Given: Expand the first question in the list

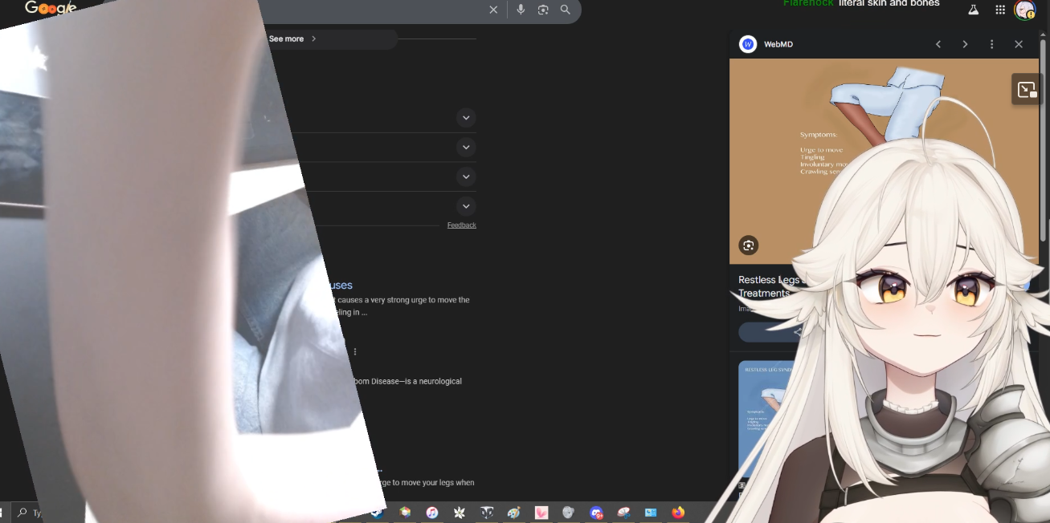Looking at the screenshot, I should (x=466, y=118).
